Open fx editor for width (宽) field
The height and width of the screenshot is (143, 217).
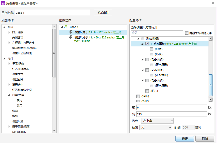[x=209, y=107]
